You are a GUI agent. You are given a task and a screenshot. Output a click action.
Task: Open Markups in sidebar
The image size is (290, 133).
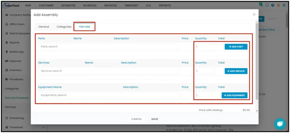click(10, 107)
